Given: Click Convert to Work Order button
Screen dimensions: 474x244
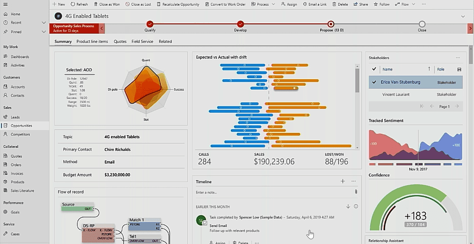Looking at the screenshot, I should [225, 4].
